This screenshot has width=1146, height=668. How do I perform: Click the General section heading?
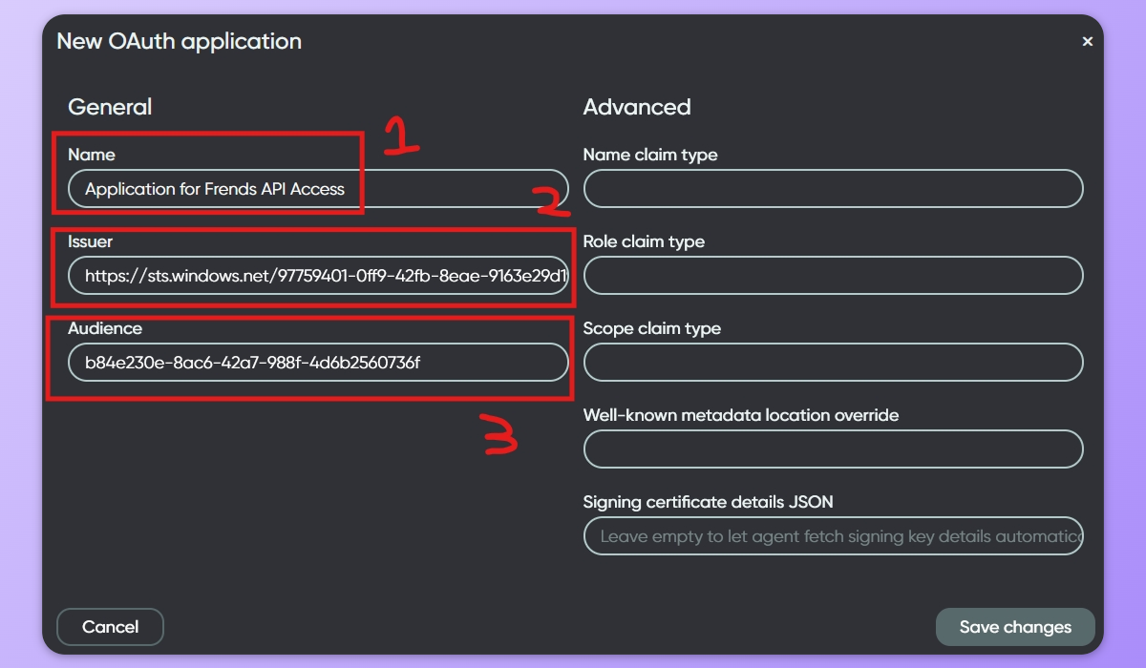pyautogui.click(x=110, y=107)
